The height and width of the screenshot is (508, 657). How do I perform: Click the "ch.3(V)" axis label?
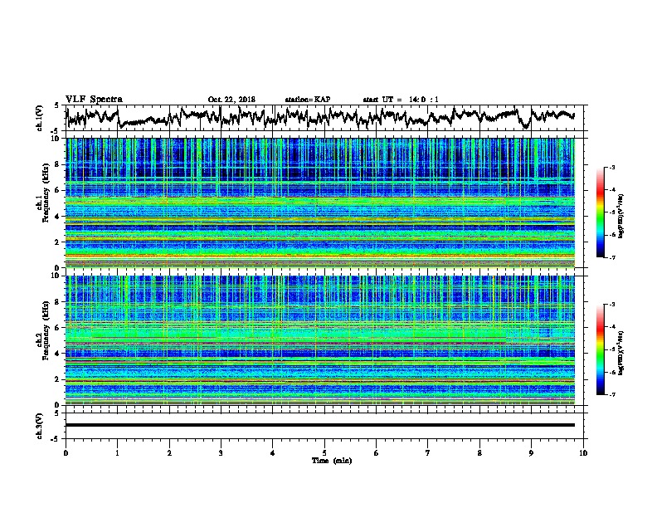[x=40, y=426]
